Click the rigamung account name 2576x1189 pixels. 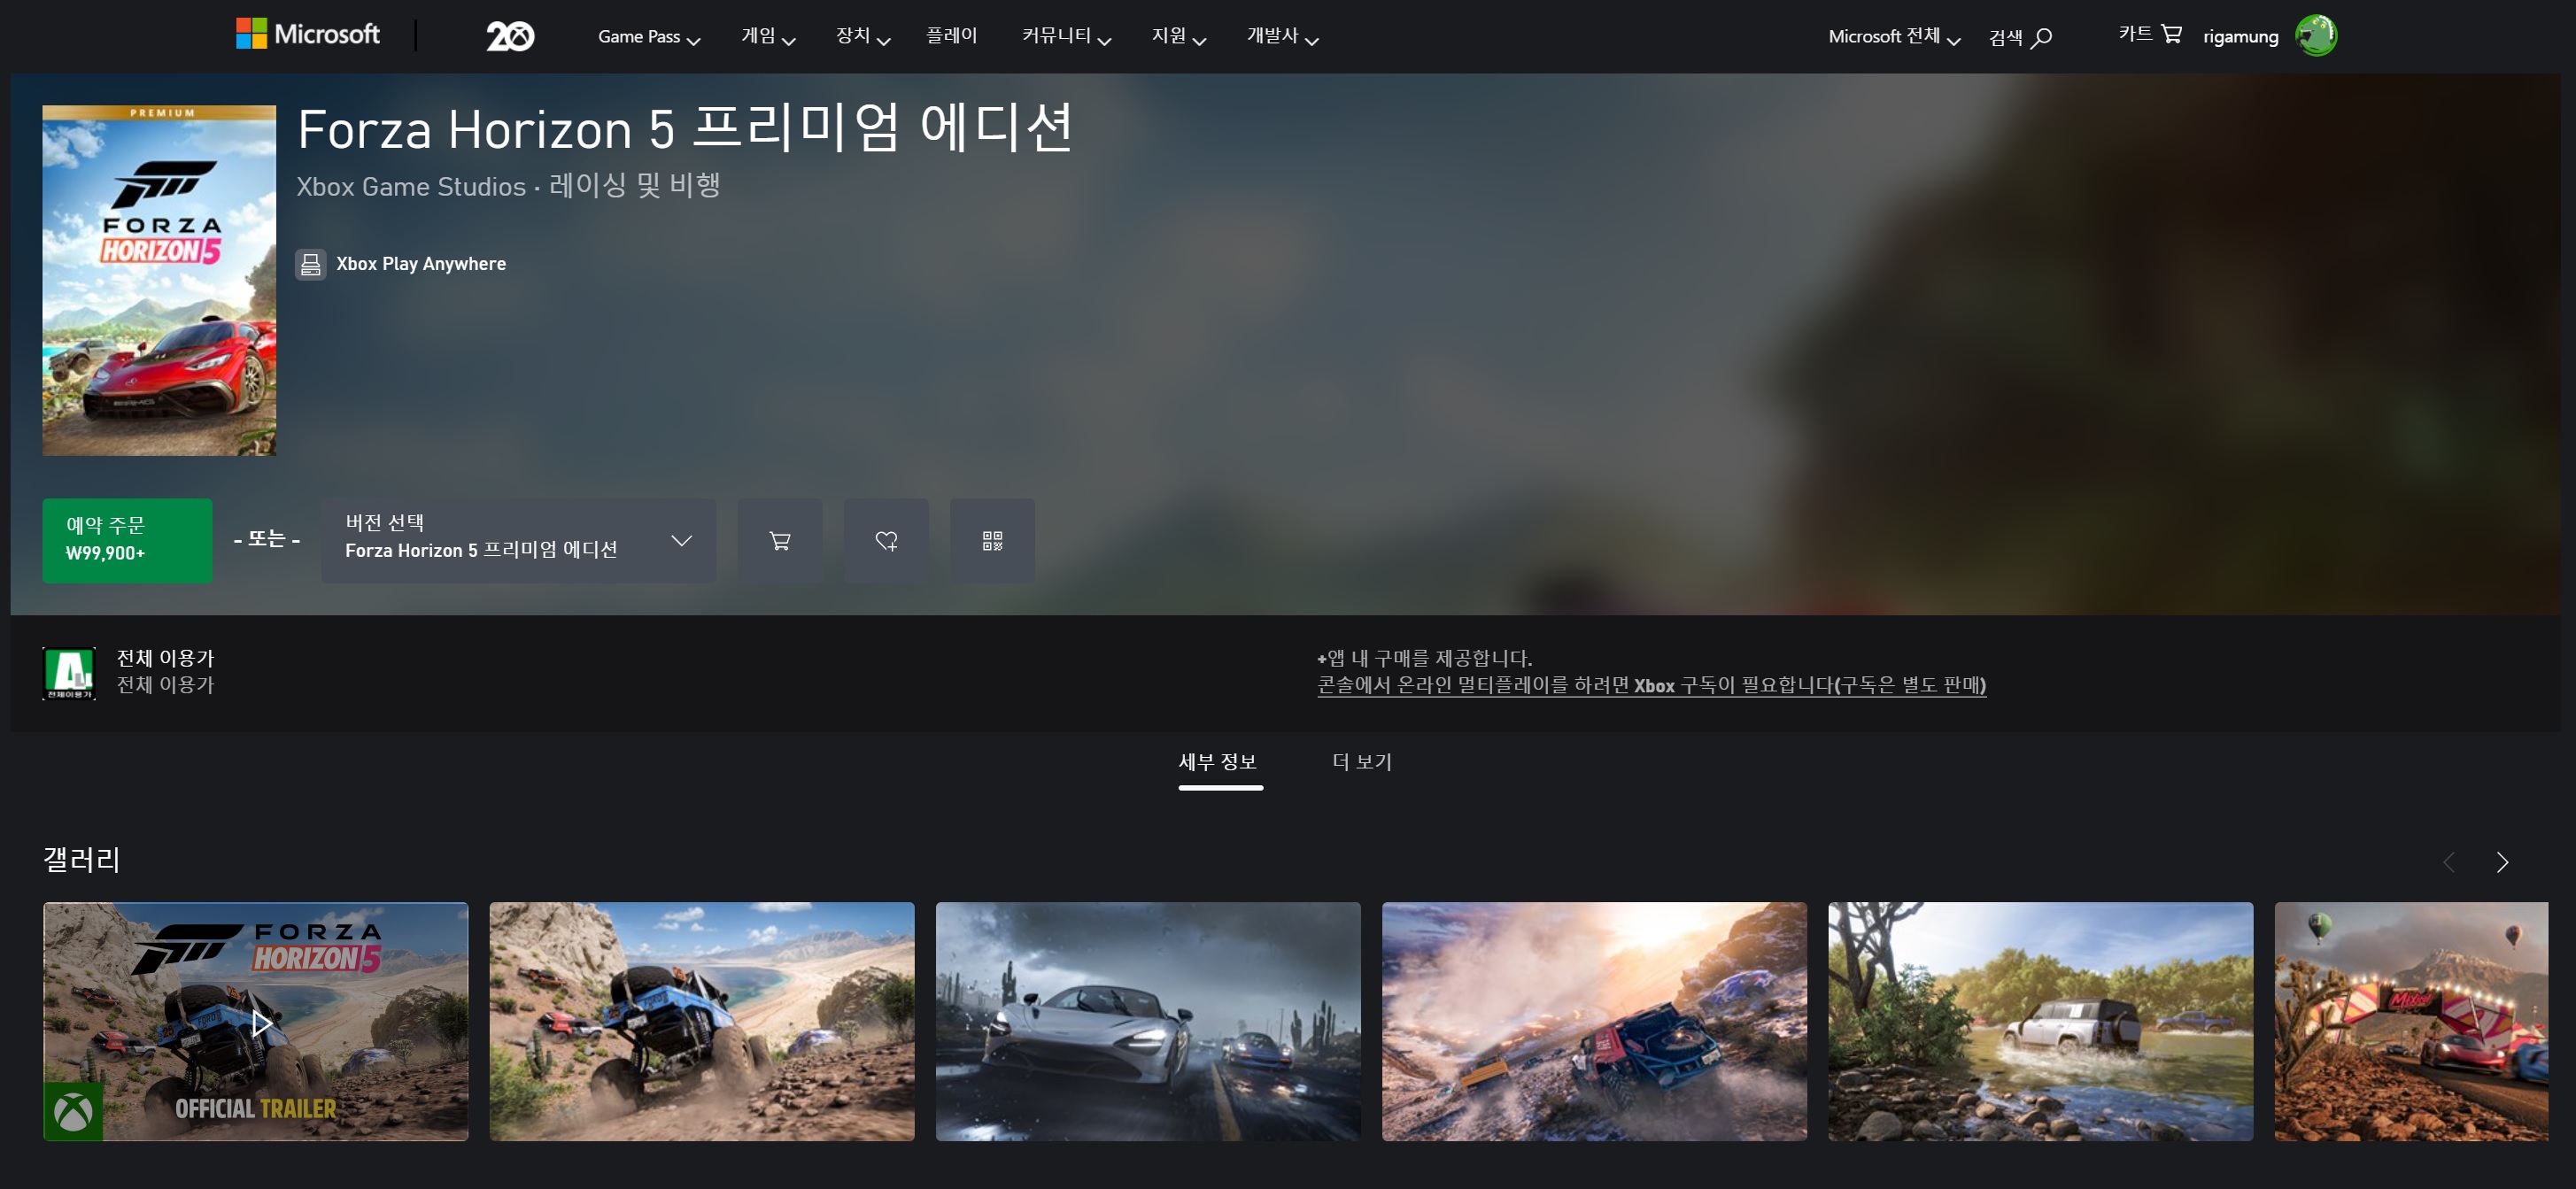click(2240, 37)
